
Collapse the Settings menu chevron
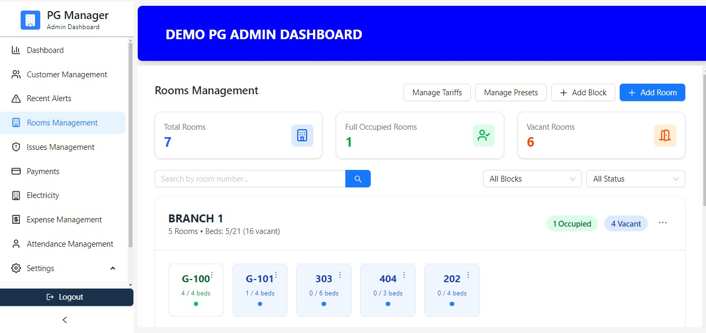click(x=112, y=268)
